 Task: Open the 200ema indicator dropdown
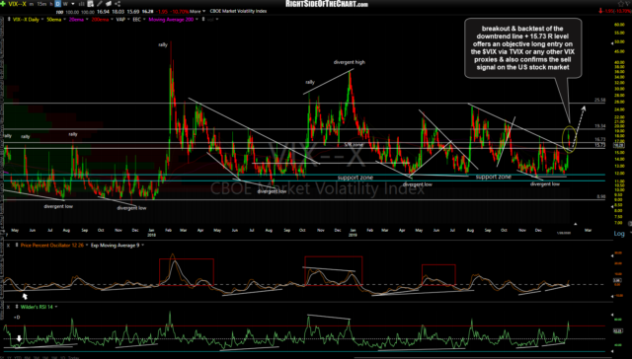point(112,20)
